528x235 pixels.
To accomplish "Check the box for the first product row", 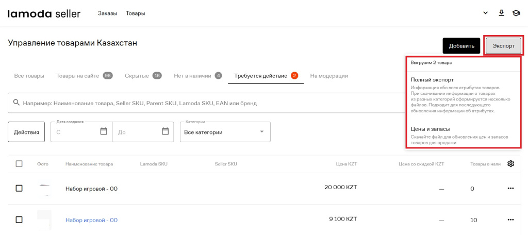I will 19,189.
